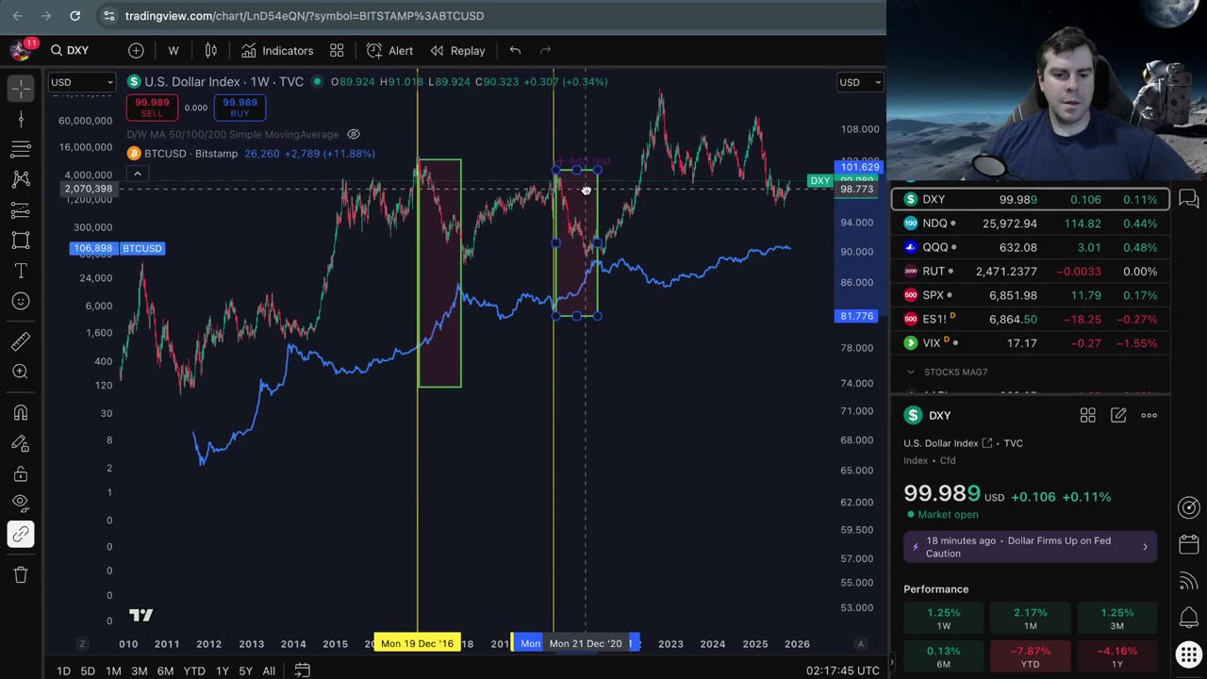
Task: Open the indicator templates grid
Action: [x=337, y=50]
